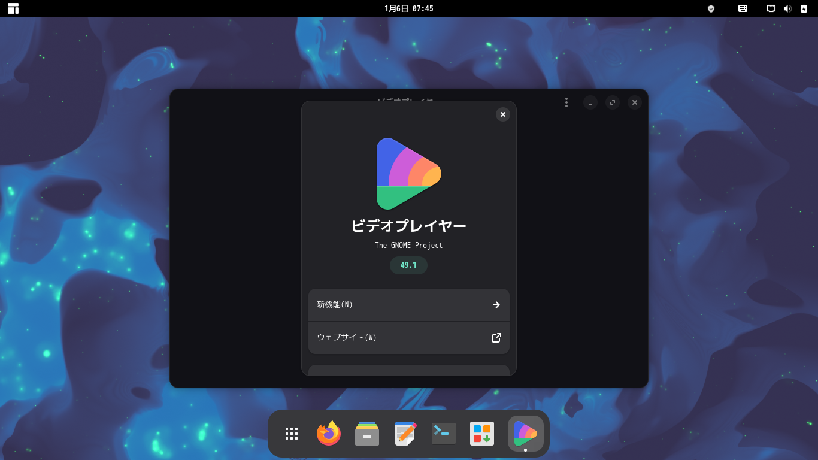This screenshot has height=460, width=818.
Task: Open the terminal app in the dock
Action: click(443, 433)
